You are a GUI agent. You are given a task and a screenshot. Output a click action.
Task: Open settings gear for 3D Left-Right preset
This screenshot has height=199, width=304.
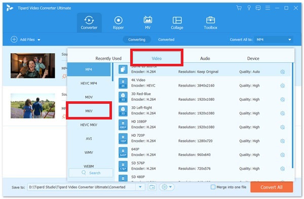[x=283, y=113]
